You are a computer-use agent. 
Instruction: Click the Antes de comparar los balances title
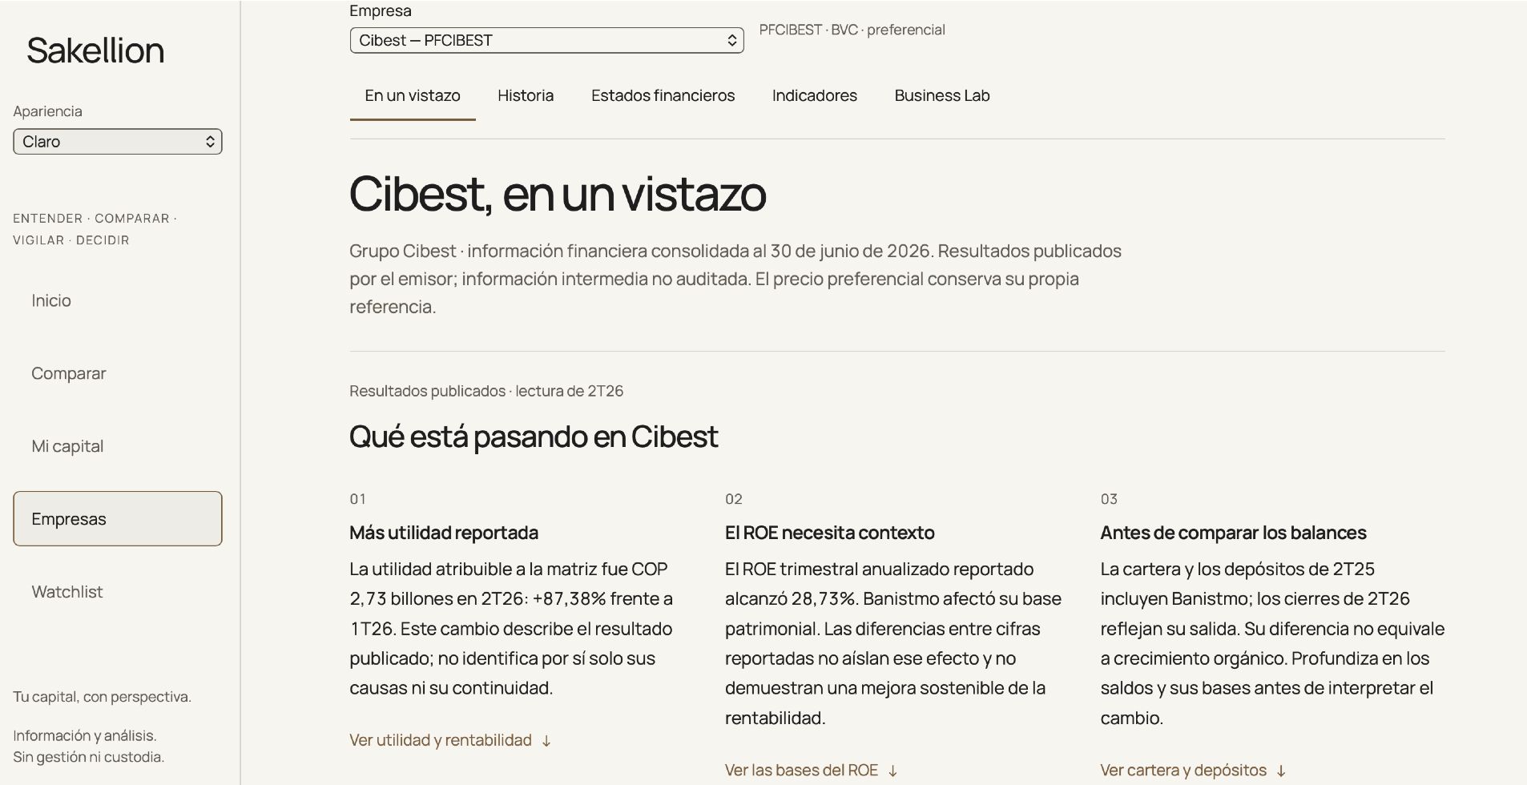tap(1233, 533)
